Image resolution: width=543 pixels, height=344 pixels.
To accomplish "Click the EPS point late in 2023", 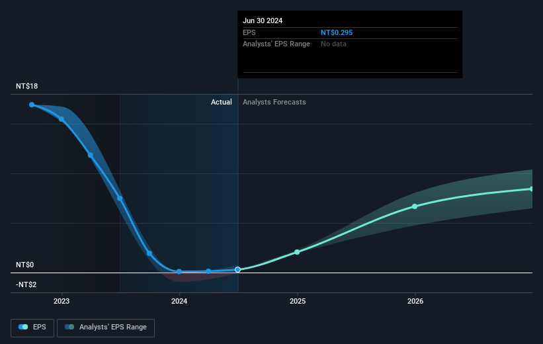I will pos(149,253).
